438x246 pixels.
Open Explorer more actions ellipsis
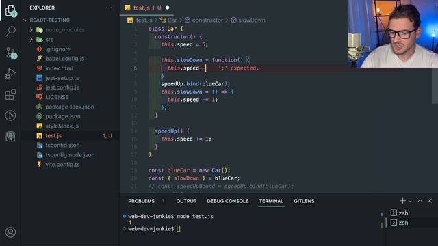tap(109, 8)
